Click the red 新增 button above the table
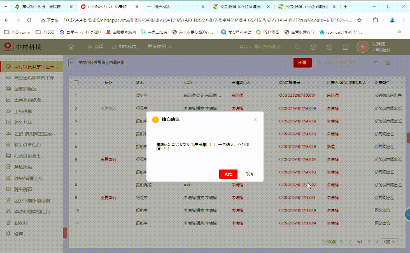The image size is (410, 253). [x=302, y=62]
